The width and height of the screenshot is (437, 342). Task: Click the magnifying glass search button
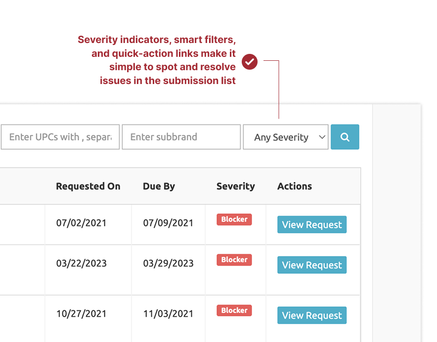(345, 137)
